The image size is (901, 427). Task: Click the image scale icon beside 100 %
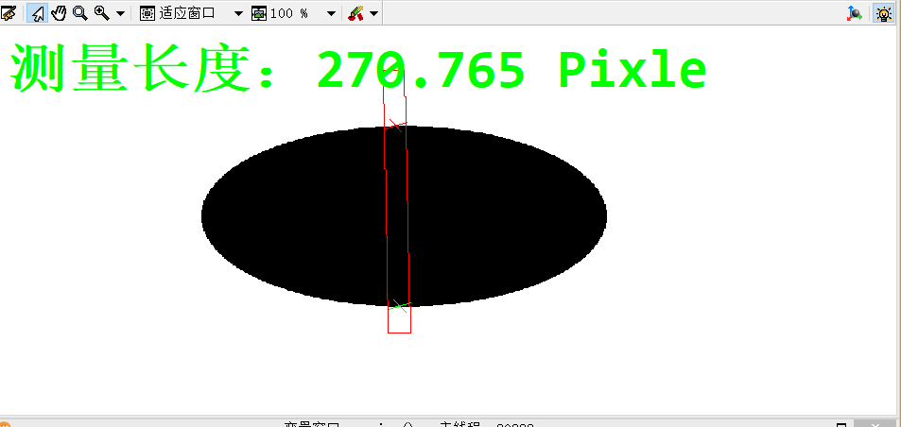click(x=259, y=14)
